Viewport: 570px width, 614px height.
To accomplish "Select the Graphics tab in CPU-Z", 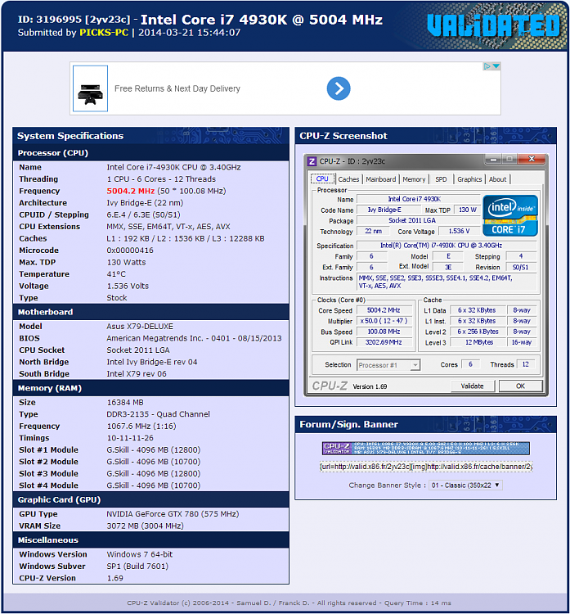I will pos(469,179).
